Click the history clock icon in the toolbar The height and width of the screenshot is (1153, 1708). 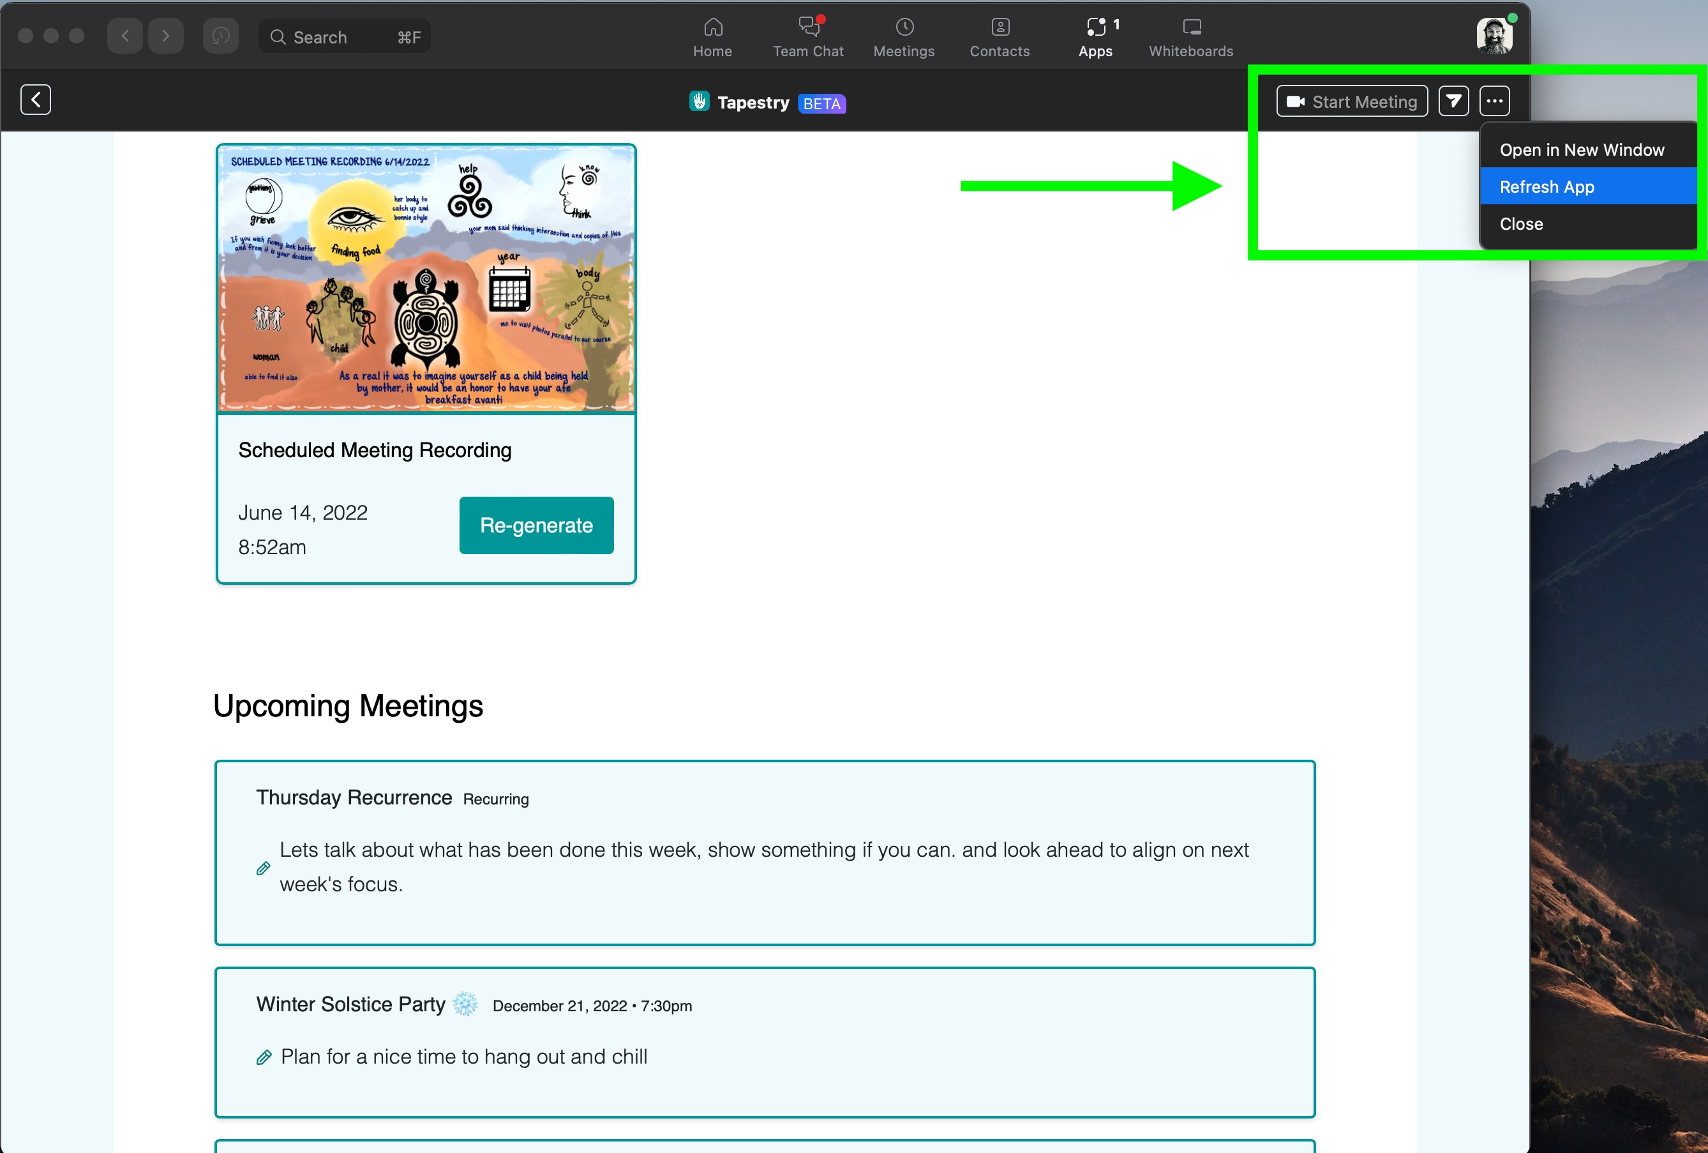220,36
